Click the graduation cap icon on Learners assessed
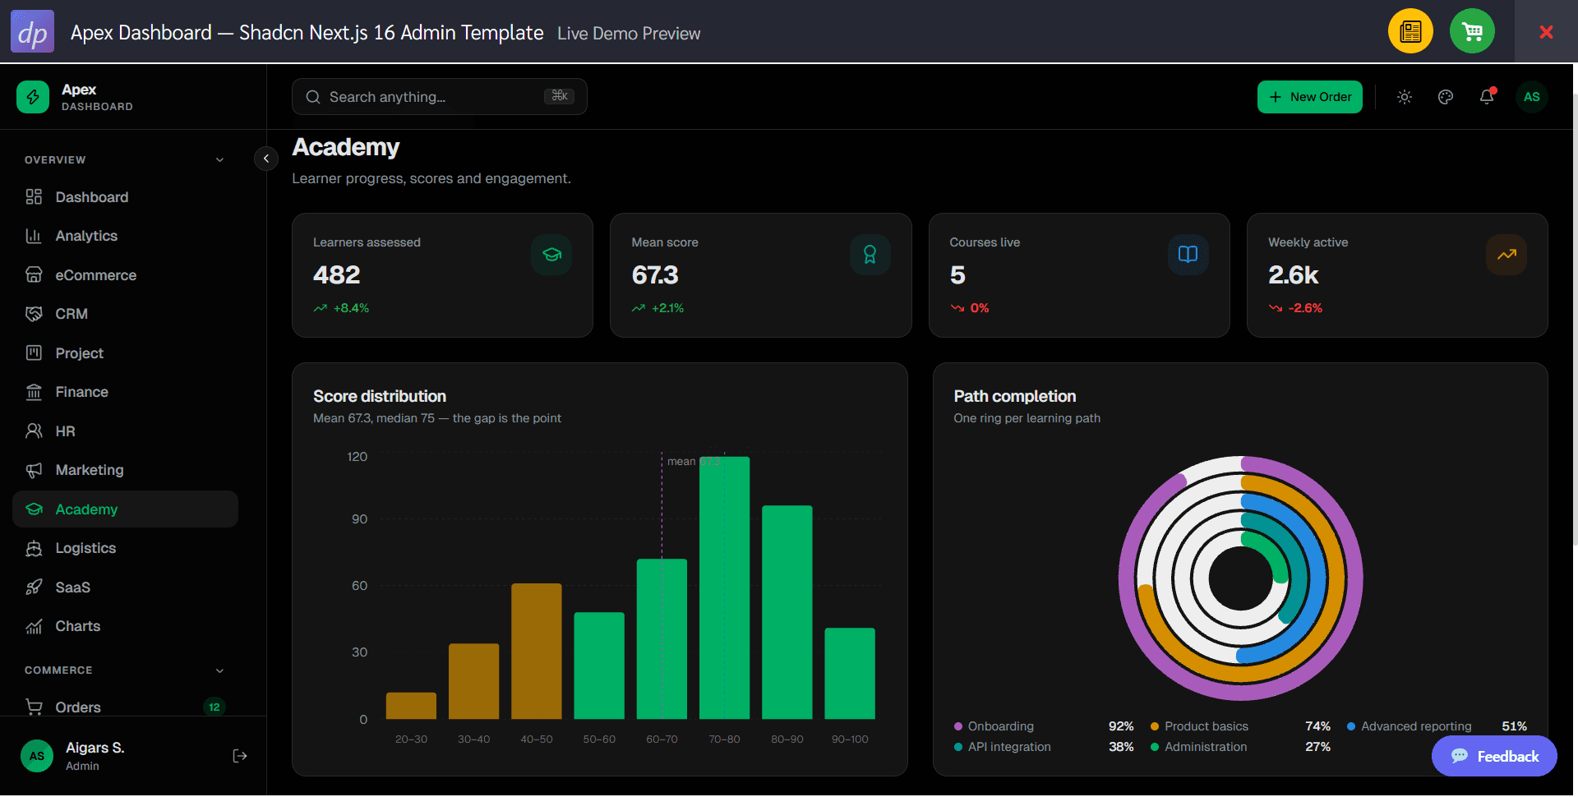The image size is (1578, 797). pyautogui.click(x=551, y=255)
